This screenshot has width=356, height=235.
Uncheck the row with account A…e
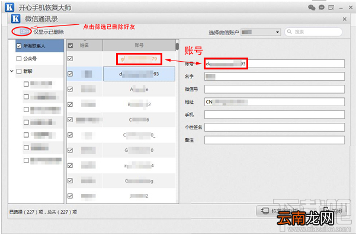[70, 89]
